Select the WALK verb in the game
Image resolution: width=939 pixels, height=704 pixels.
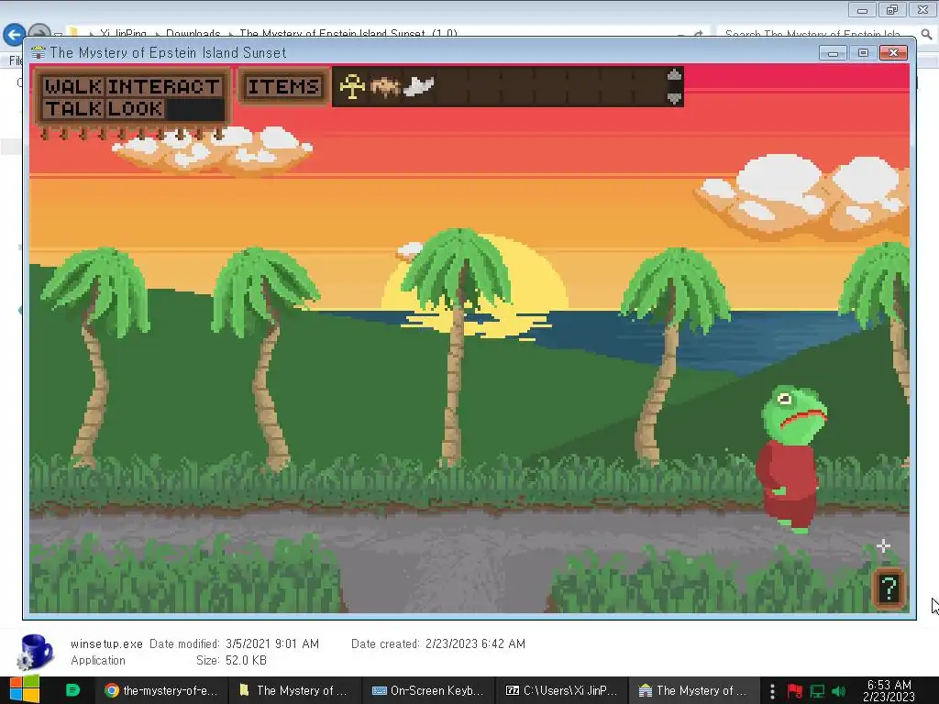pyautogui.click(x=73, y=86)
